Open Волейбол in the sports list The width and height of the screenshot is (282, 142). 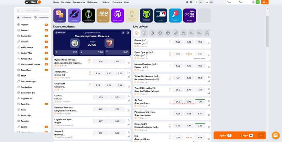coord(32,70)
